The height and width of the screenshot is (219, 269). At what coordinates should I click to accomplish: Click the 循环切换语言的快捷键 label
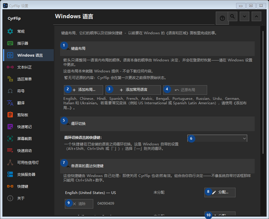point(83,138)
